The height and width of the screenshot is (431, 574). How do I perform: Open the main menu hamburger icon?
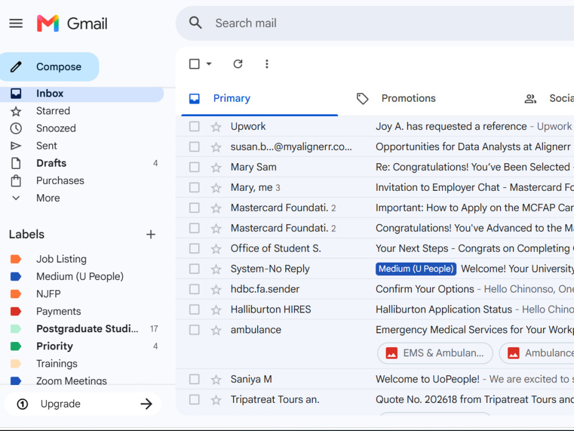tap(15, 24)
